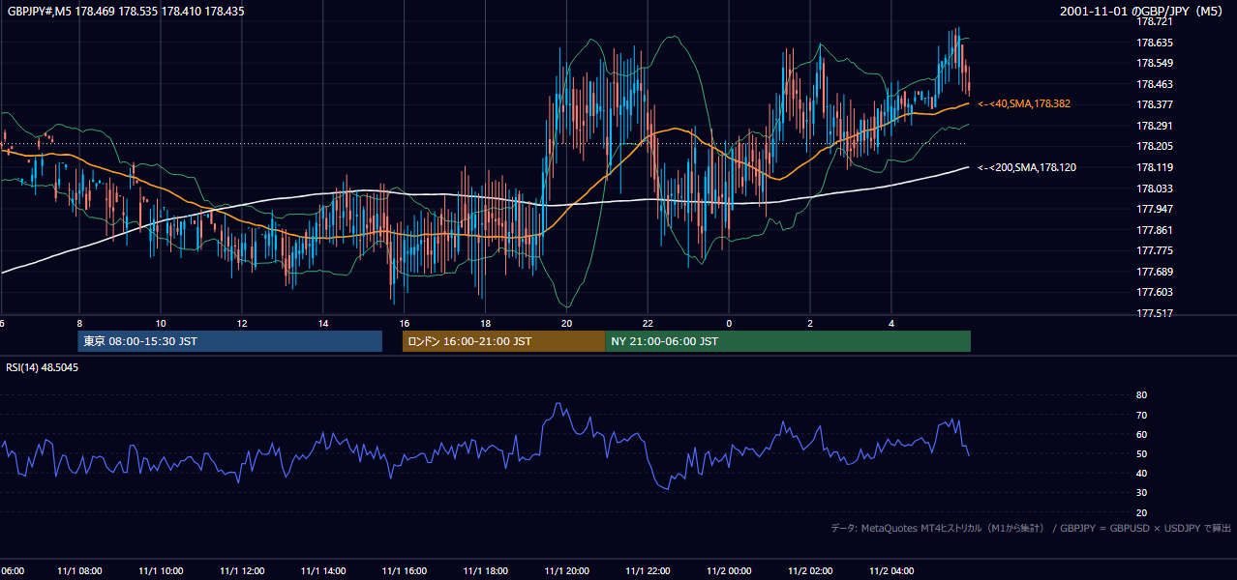
Task: Click the 11/1 18:00 bottom timestamp
Action: pyautogui.click(x=486, y=571)
